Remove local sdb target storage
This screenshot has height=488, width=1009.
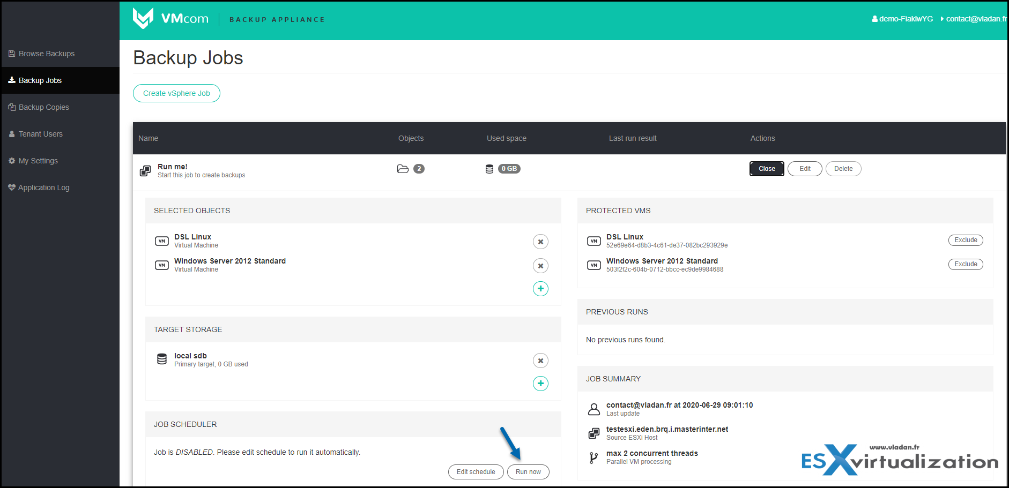click(540, 361)
